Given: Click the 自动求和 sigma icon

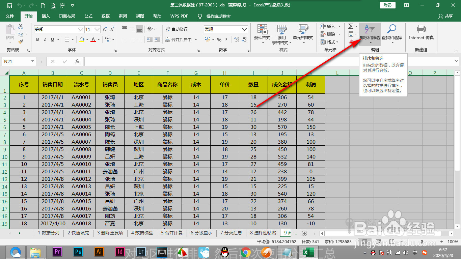Looking at the screenshot, I should coord(350,26).
